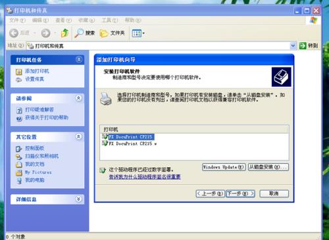This screenshot has width=329, height=240.
Task: Open Forward button history dropdown arrow
Action: 55,33
